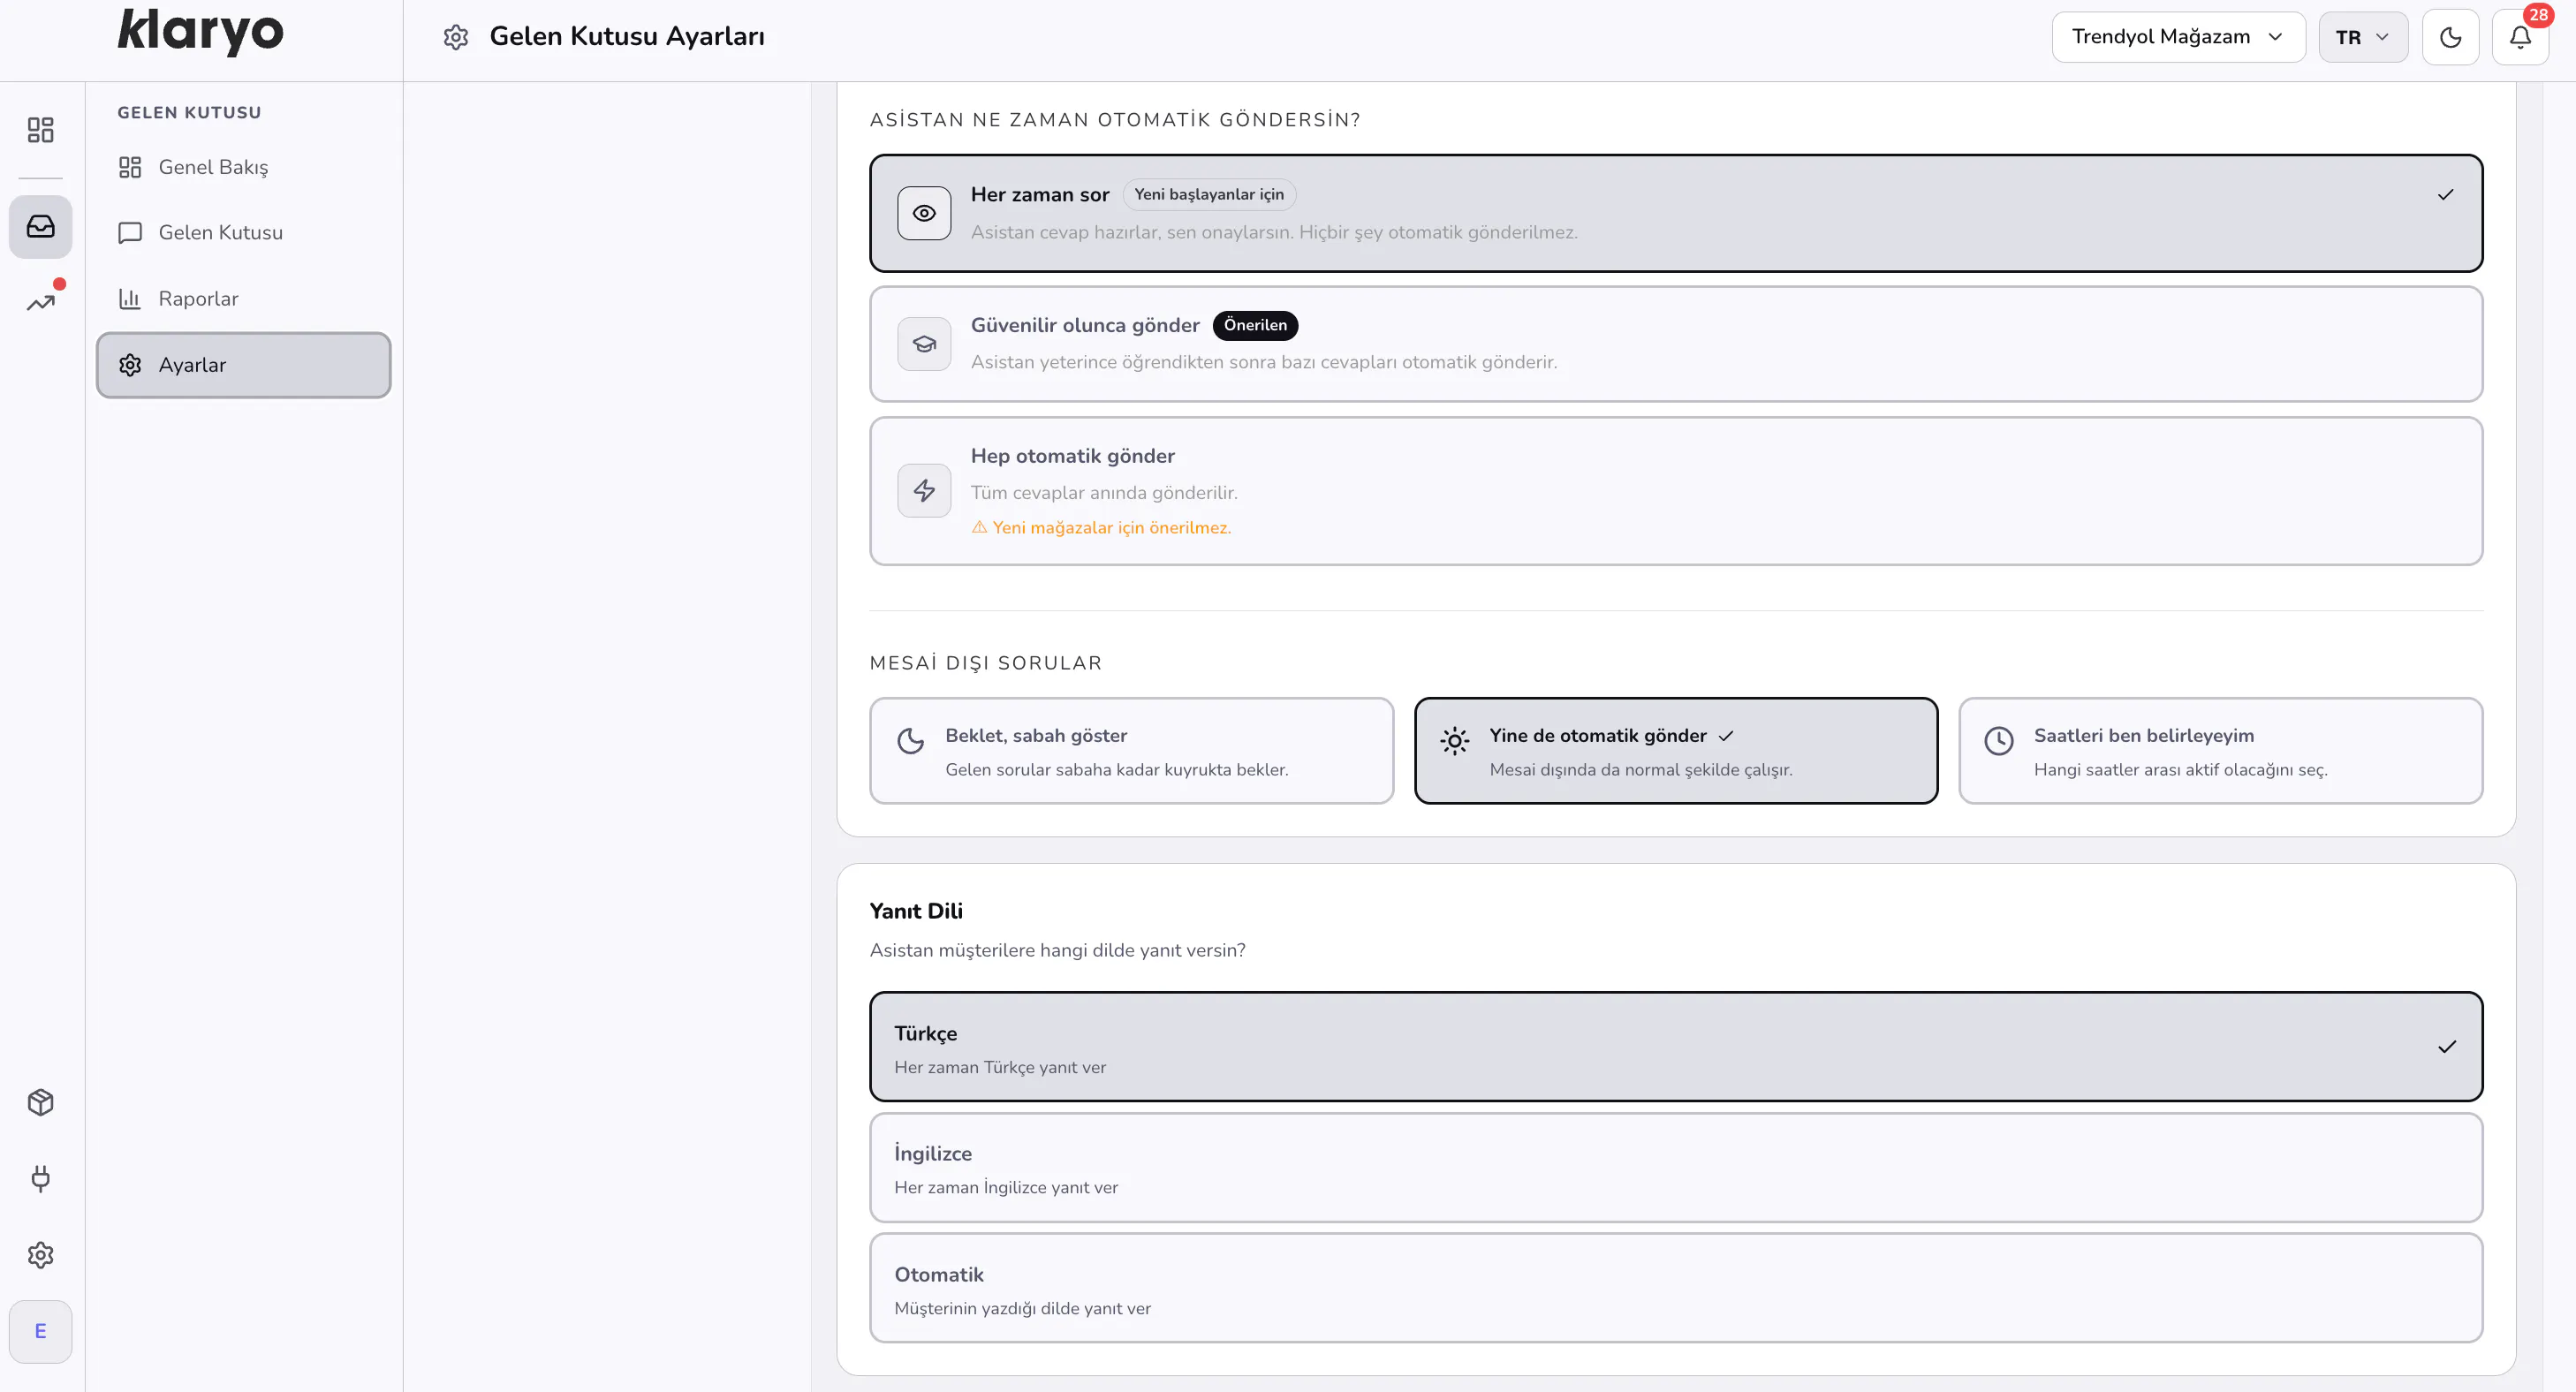Open the TR language dropdown
Image resolution: width=2576 pixels, height=1392 pixels.
pos(2363,37)
